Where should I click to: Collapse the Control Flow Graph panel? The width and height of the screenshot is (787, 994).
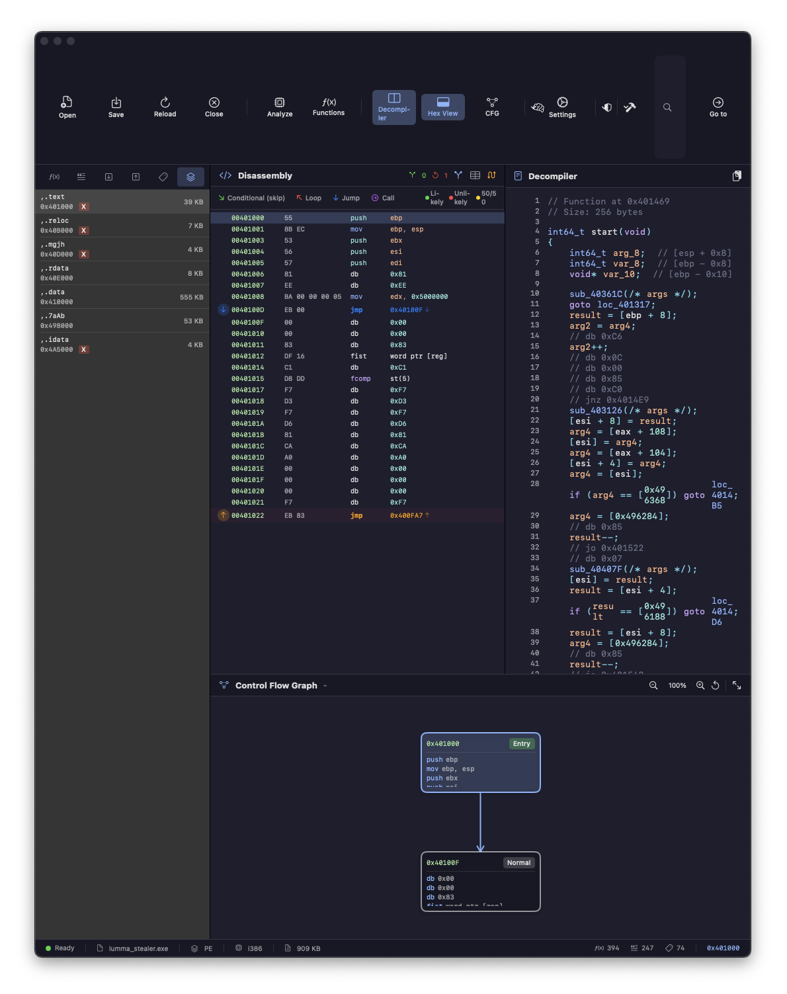[x=323, y=685]
